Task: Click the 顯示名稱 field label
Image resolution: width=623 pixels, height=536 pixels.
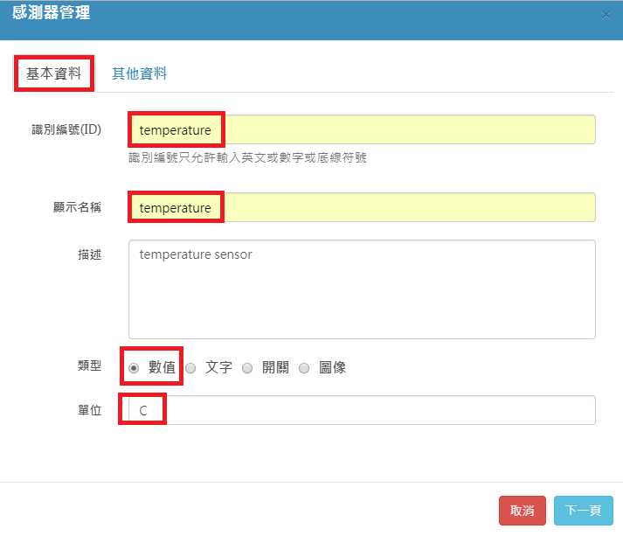Action: (x=77, y=207)
